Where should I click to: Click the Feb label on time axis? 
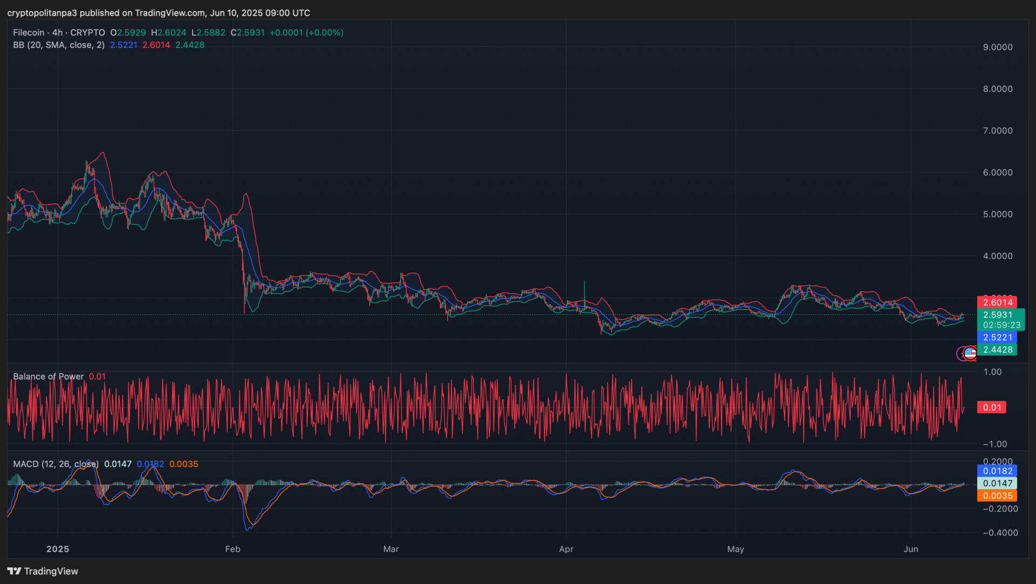(233, 549)
